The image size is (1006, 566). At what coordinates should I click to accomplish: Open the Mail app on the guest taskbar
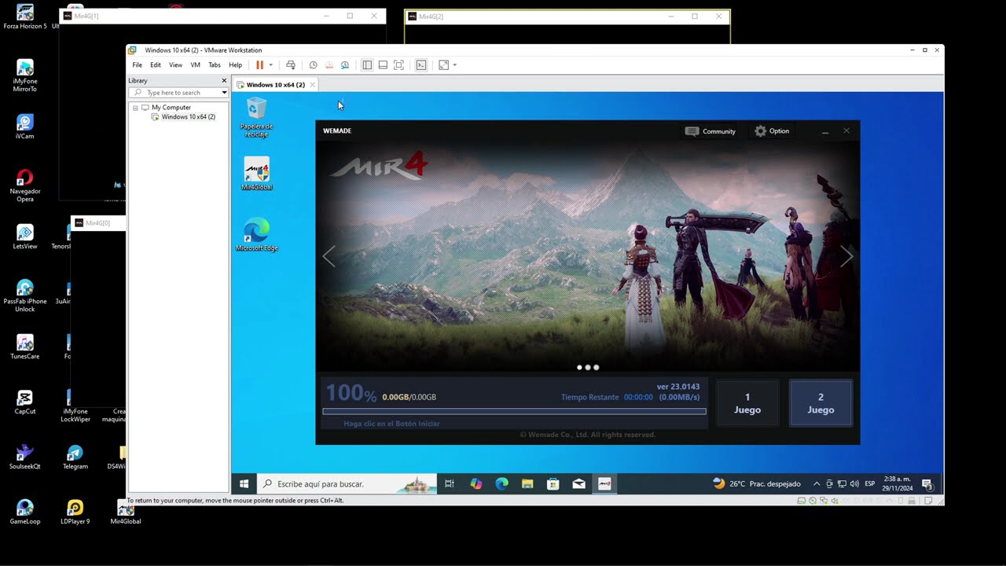point(578,483)
